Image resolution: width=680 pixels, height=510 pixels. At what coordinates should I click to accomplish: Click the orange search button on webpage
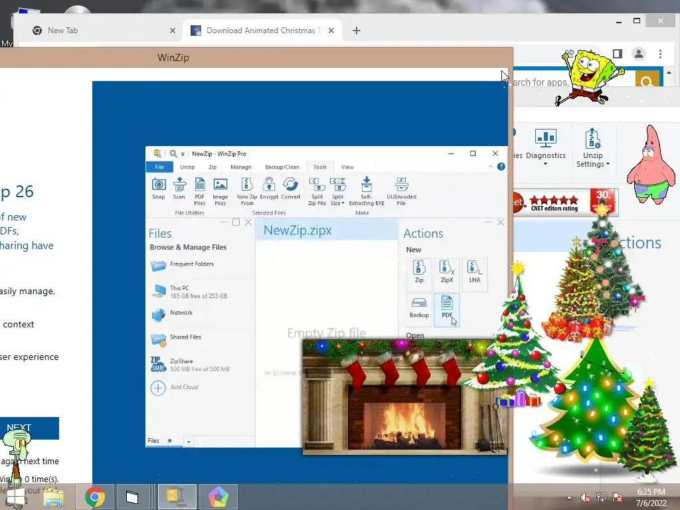pyautogui.click(x=647, y=79)
